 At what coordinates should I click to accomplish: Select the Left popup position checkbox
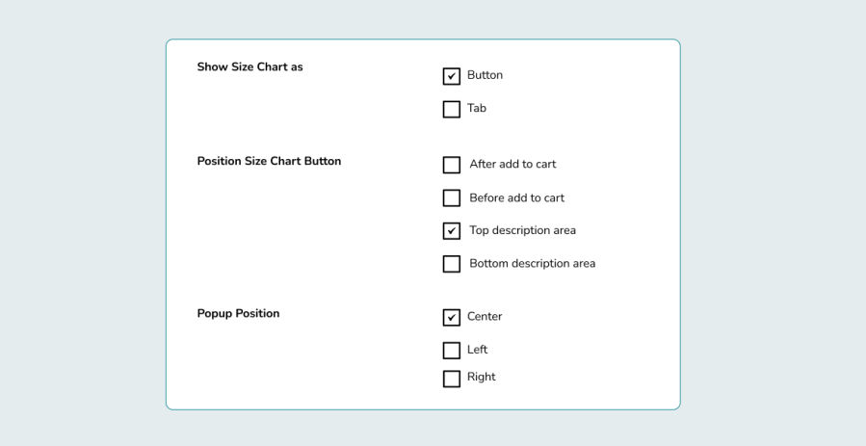tap(451, 351)
